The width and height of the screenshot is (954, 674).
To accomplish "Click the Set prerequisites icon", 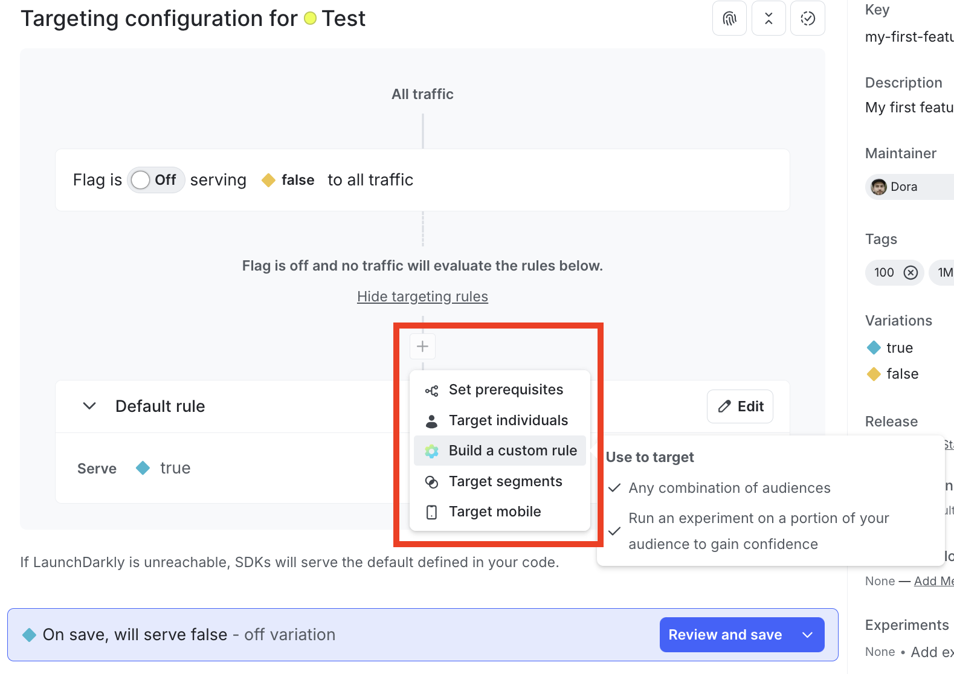I will coord(431,391).
